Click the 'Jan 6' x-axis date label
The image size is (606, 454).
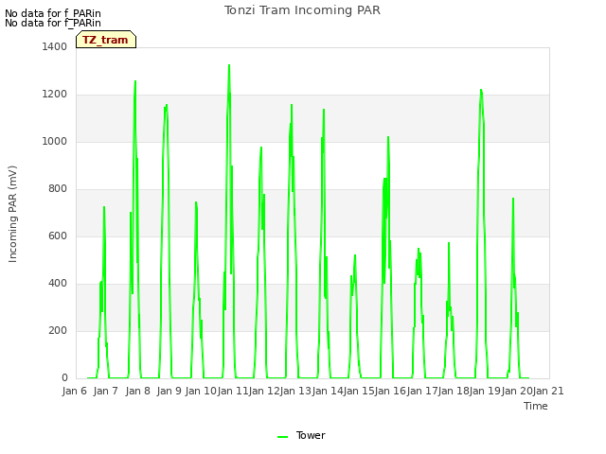[x=75, y=391]
